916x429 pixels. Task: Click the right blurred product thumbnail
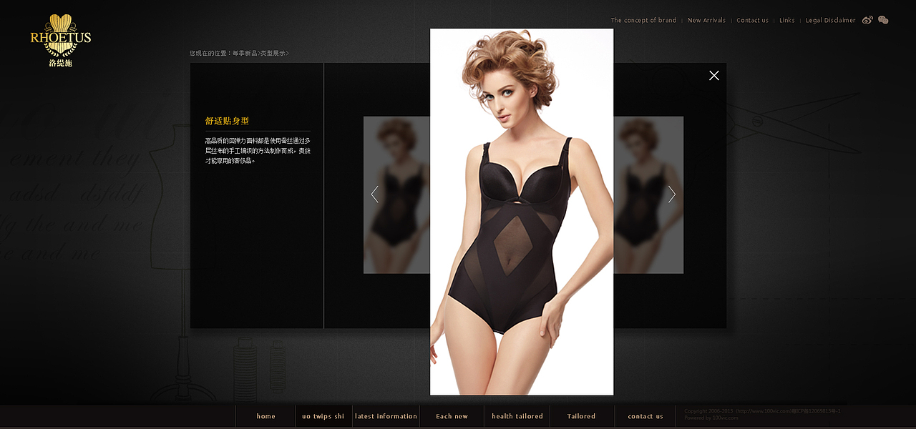(x=648, y=194)
